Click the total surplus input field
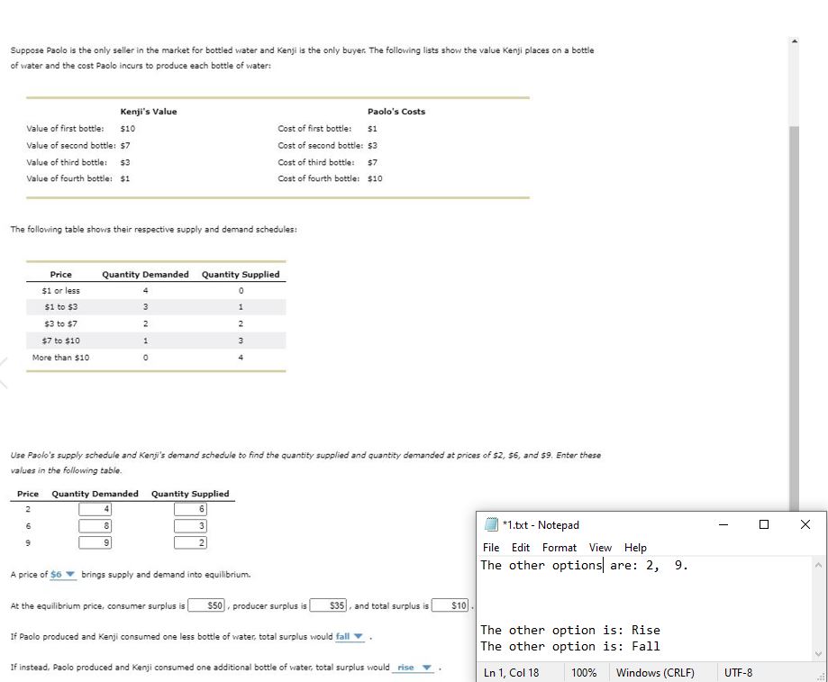 pos(450,605)
